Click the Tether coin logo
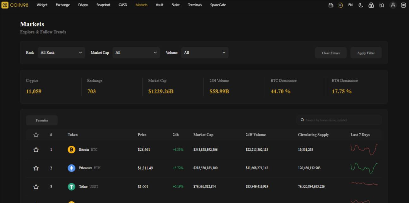This screenshot has width=409, height=203. tap(72, 187)
